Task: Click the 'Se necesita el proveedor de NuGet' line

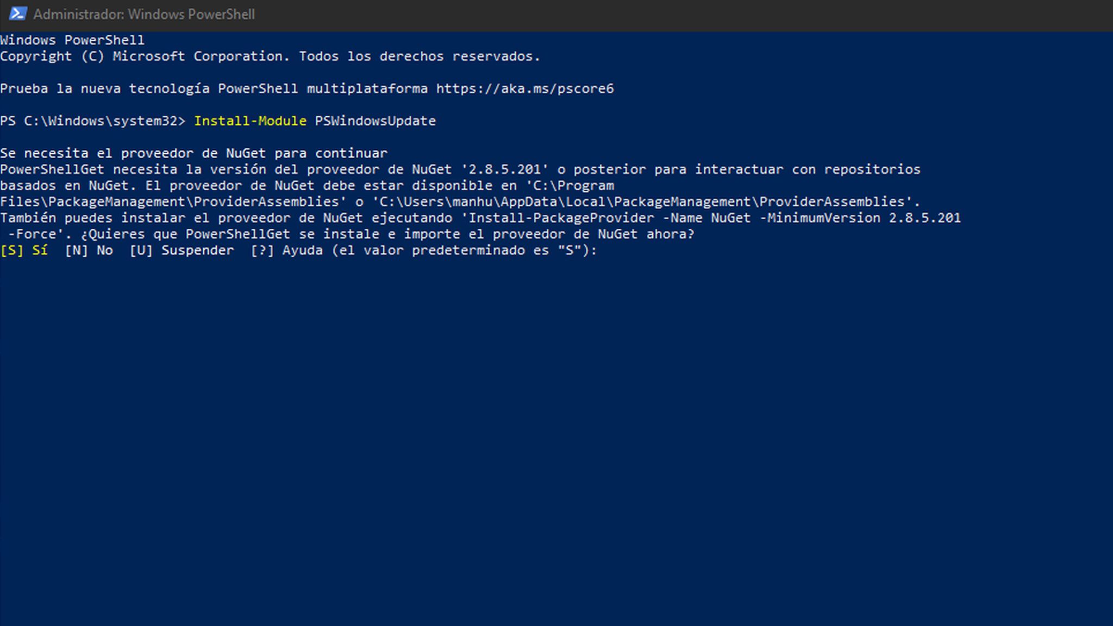Action: (193, 153)
